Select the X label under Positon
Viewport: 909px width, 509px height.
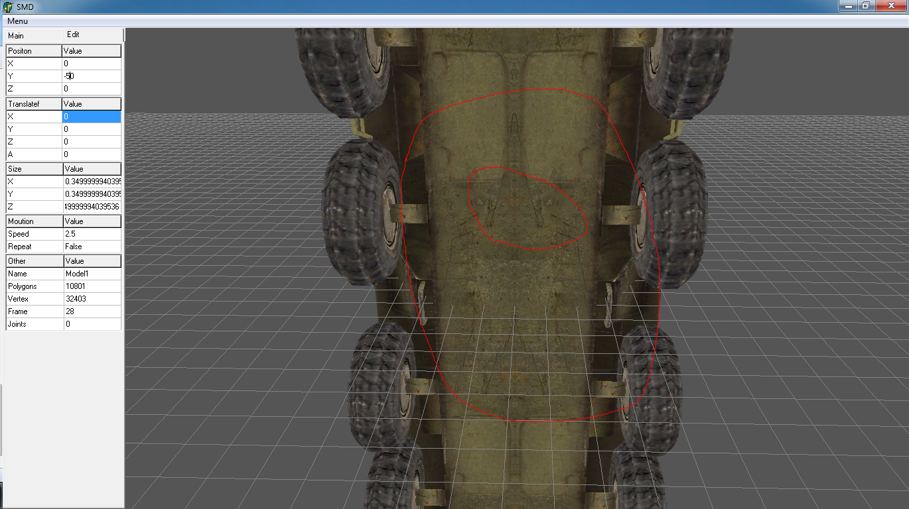point(34,64)
